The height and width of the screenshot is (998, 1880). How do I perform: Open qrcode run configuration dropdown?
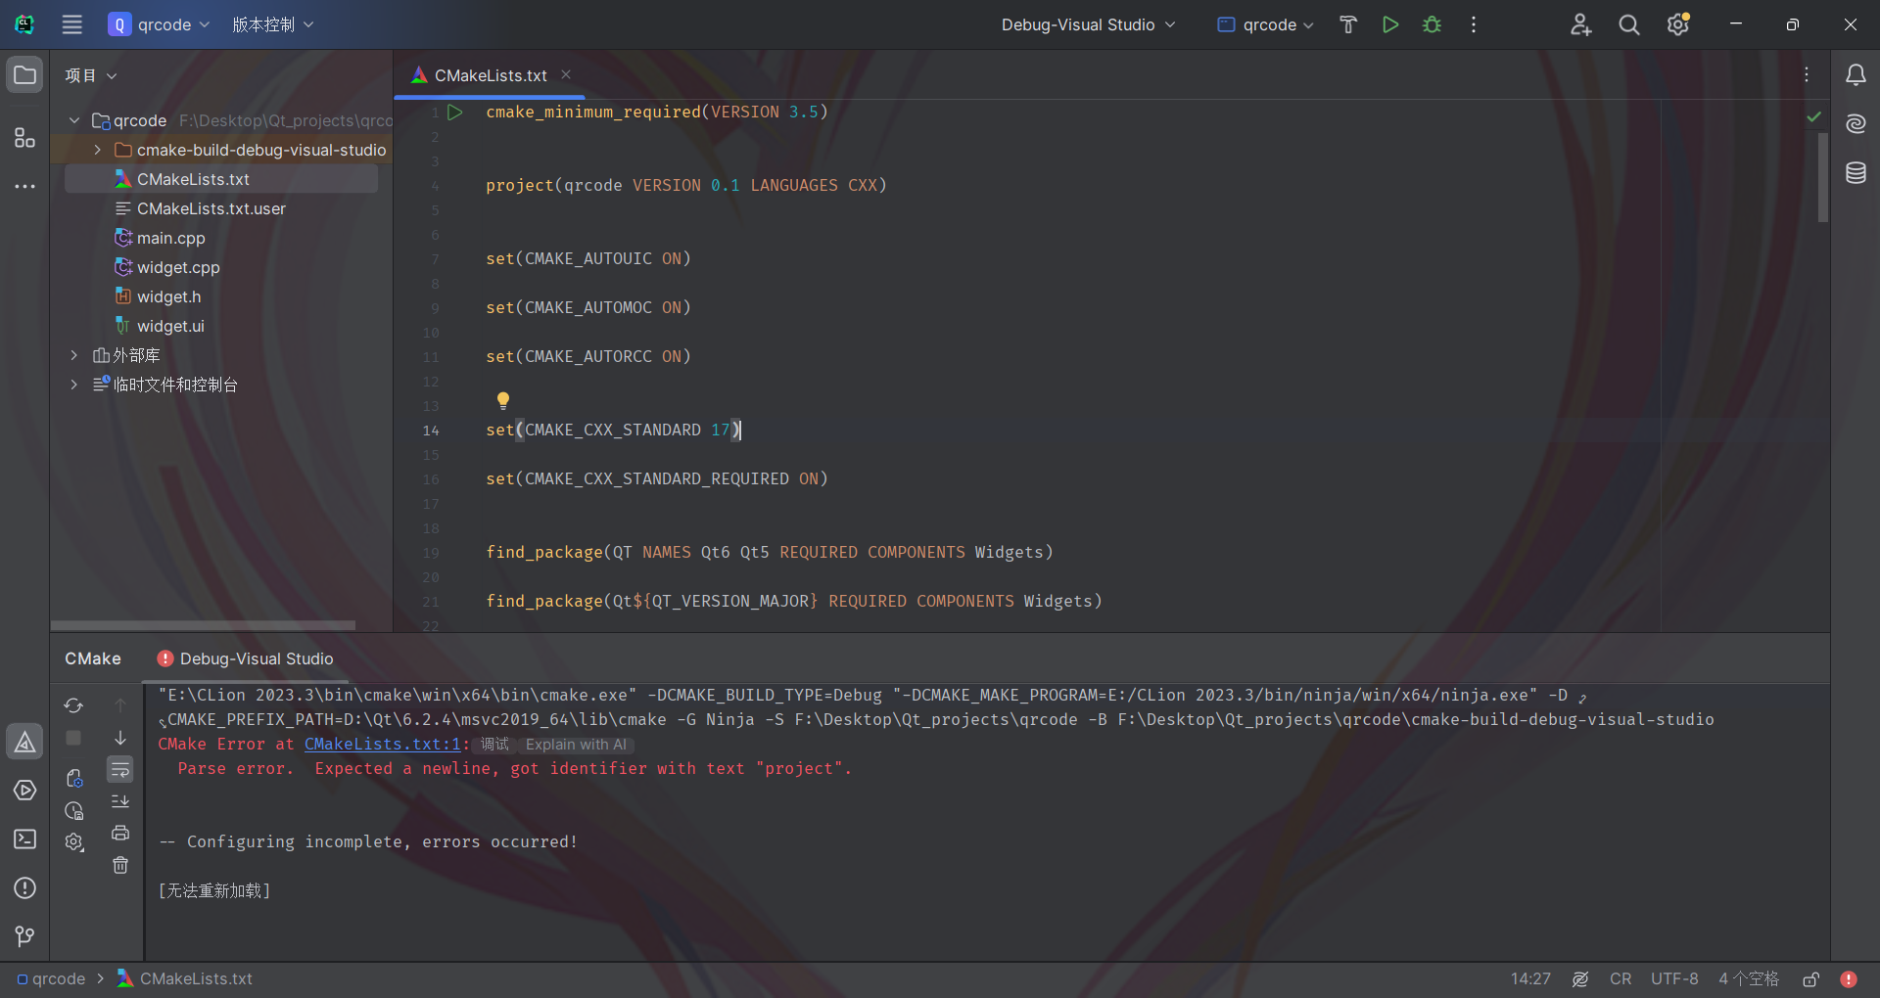(x=1265, y=24)
